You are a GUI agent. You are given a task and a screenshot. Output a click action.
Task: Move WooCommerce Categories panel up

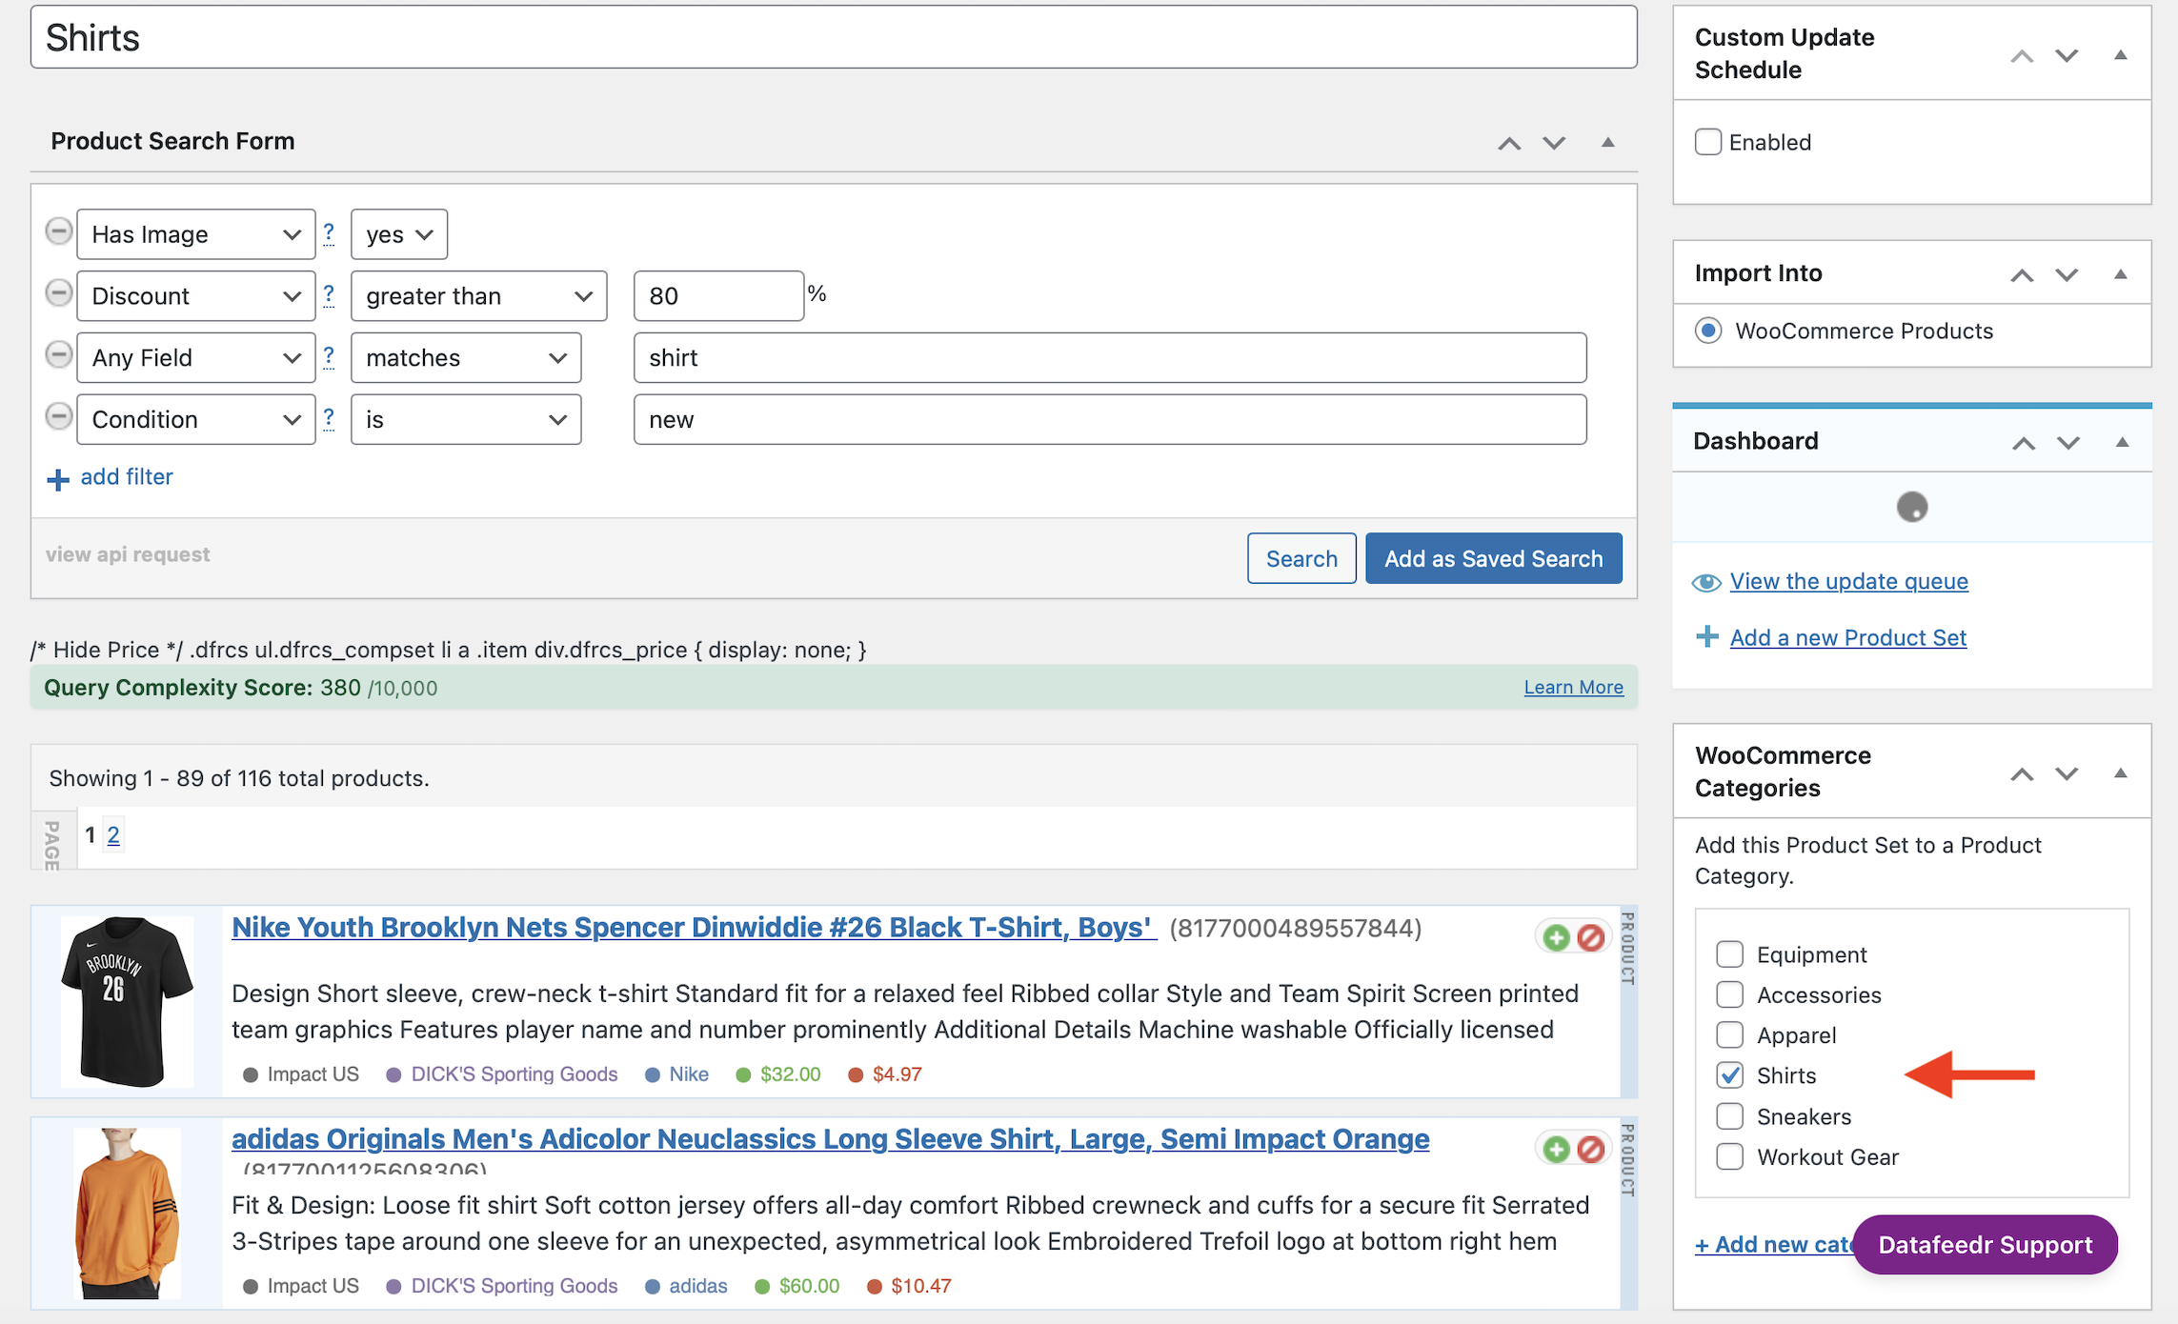tap(2022, 774)
